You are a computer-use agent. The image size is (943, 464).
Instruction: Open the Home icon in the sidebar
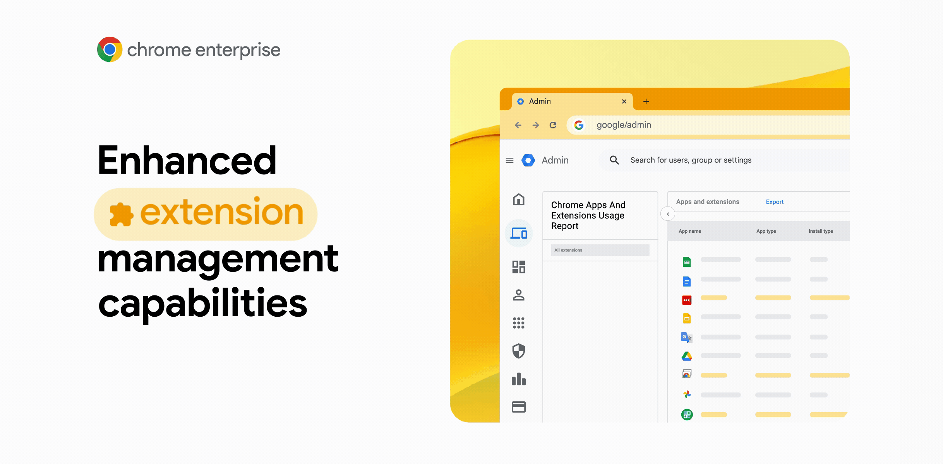tap(518, 200)
